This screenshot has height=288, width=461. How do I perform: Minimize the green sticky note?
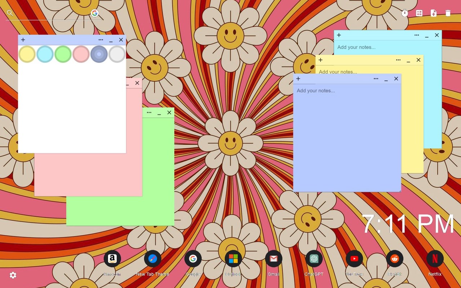tap(159, 113)
